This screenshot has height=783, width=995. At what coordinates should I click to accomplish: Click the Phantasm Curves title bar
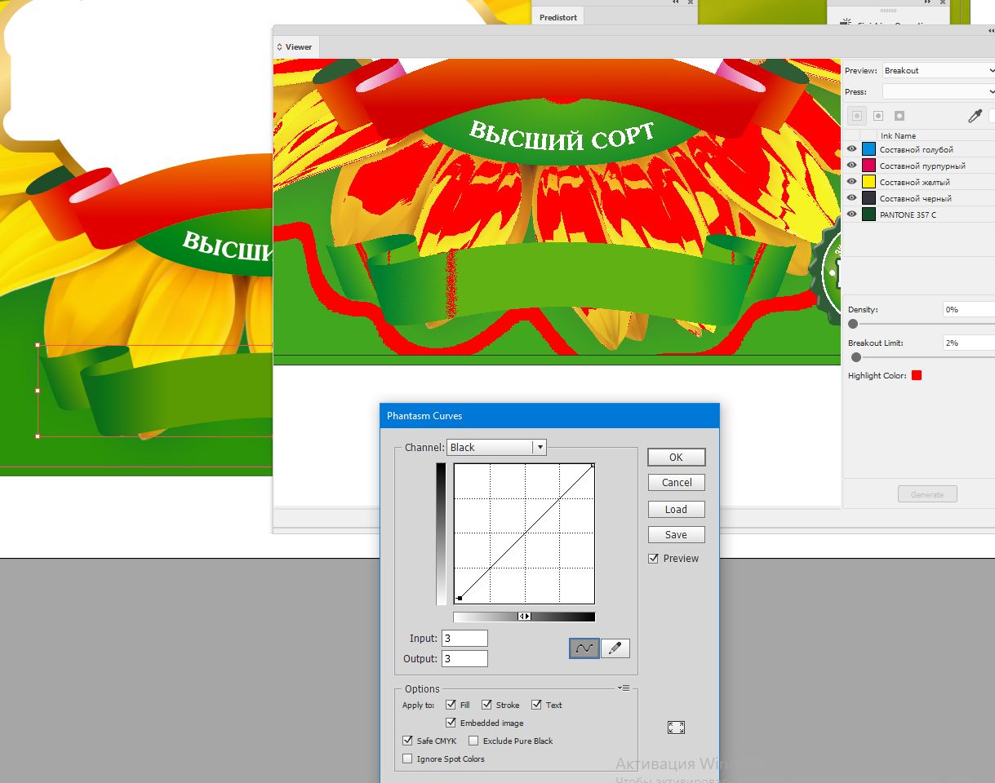pyautogui.click(x=549, y=416)
